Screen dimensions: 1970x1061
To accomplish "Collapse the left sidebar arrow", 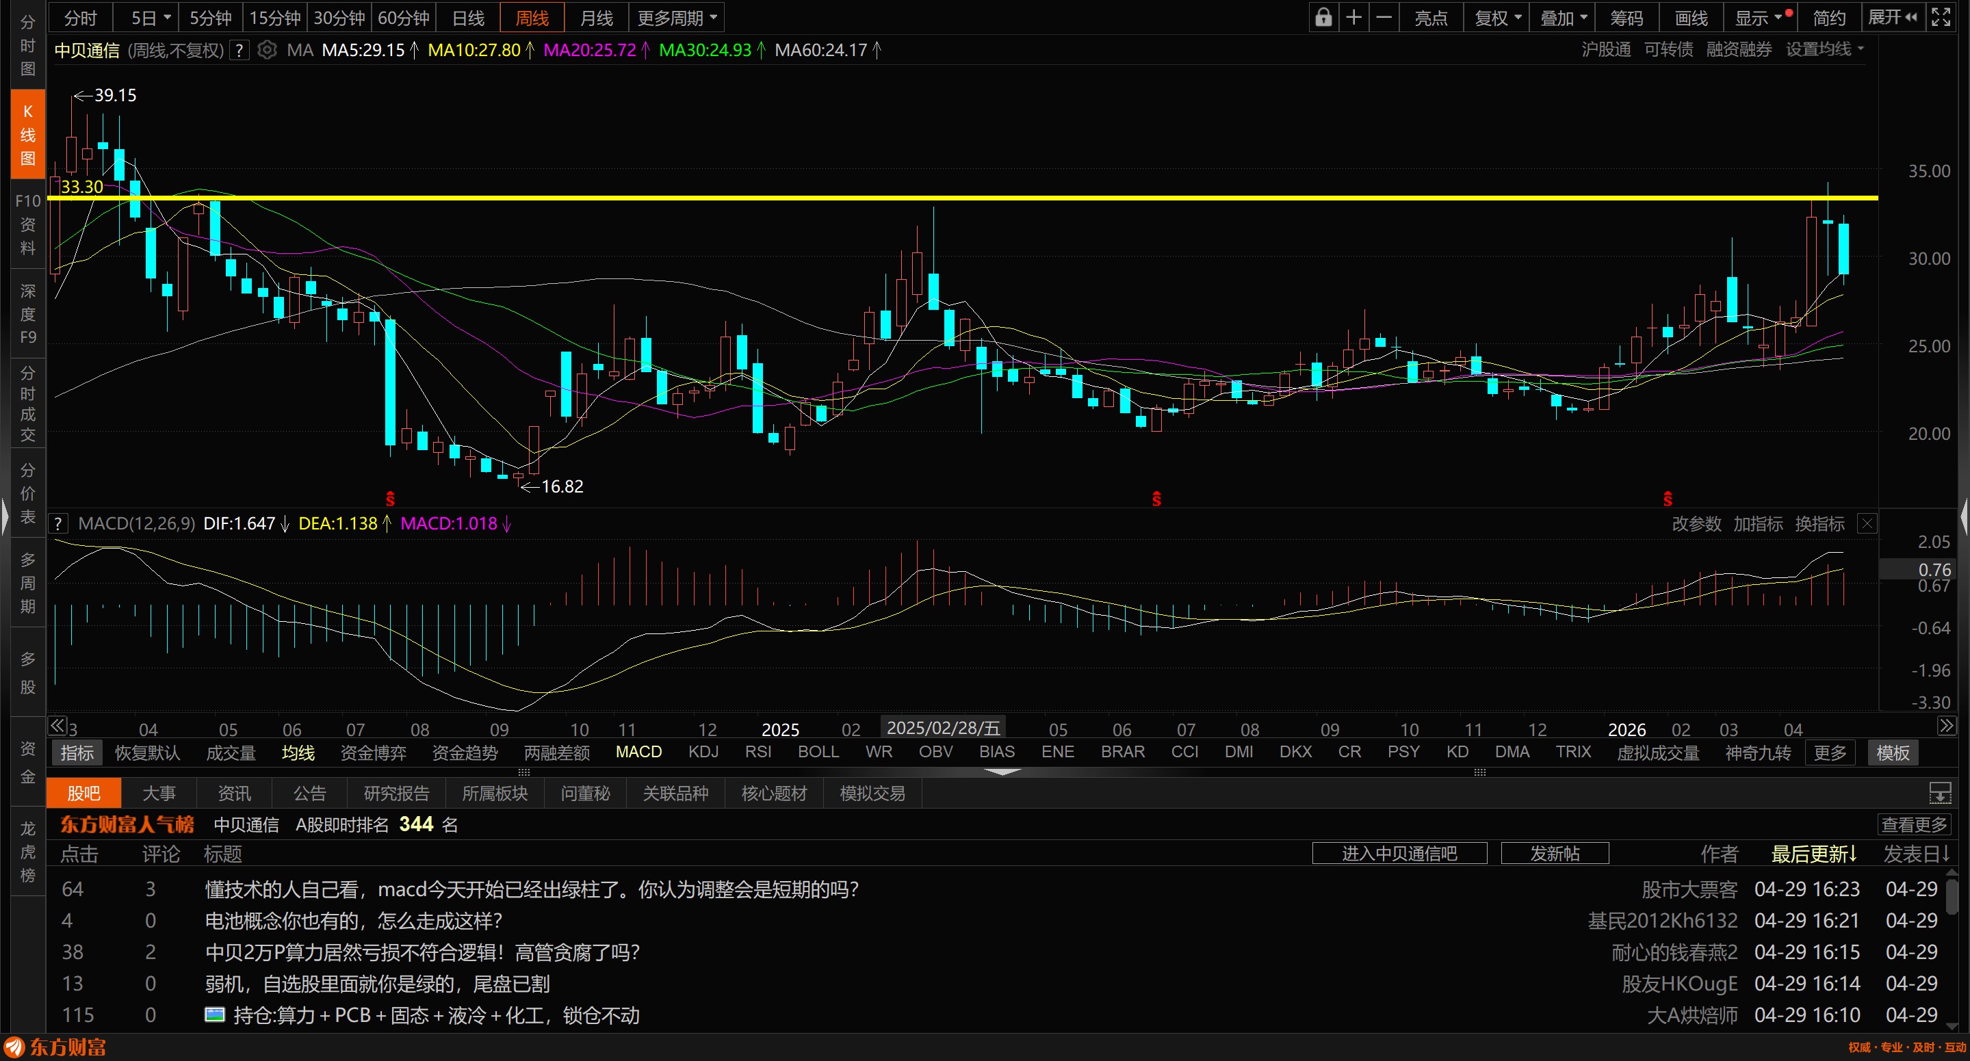I will click(x=5, y=516).
